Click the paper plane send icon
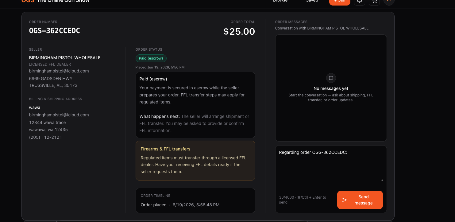The image size is (455, 222). (x=345, y=200)
